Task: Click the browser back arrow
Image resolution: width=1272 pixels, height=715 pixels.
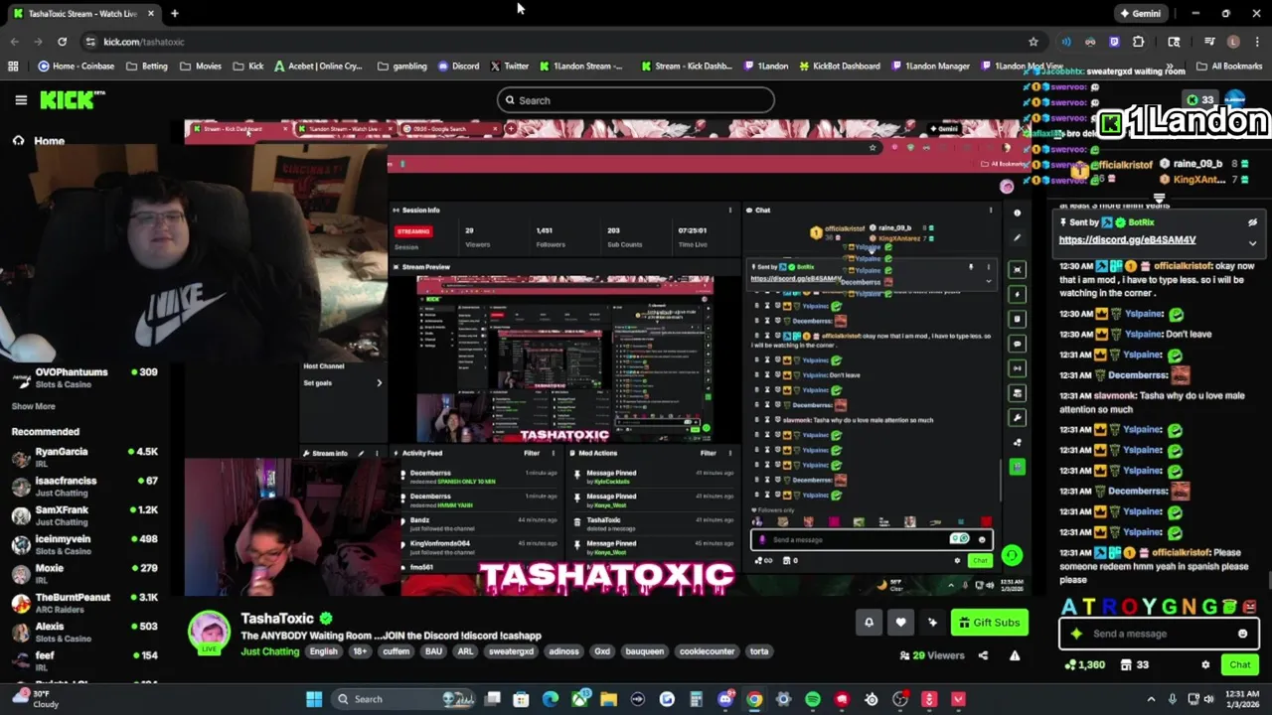Action: pos(14,42)
